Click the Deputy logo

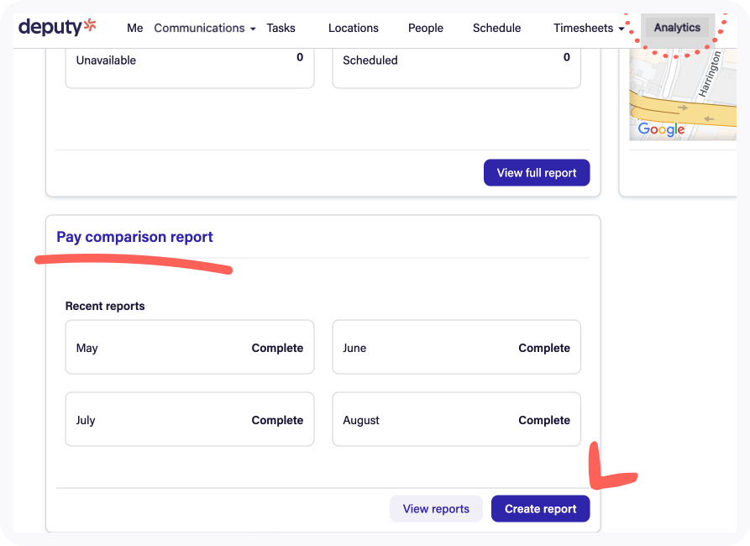tap(57, 27)
